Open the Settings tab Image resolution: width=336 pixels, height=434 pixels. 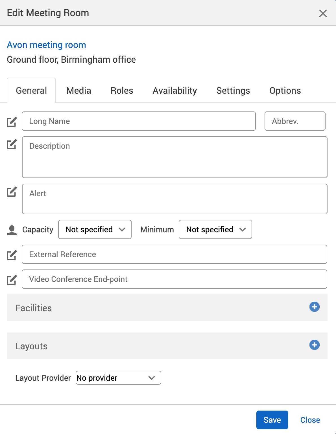[x=233, y=90]
